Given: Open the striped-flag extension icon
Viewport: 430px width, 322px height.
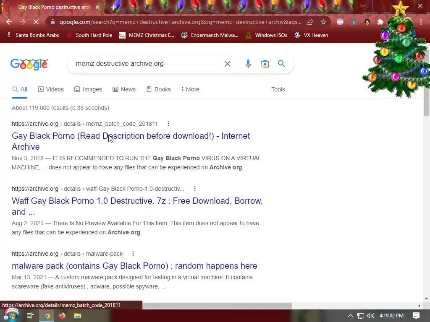Looking at the screenshot, I should pos(340,22).
